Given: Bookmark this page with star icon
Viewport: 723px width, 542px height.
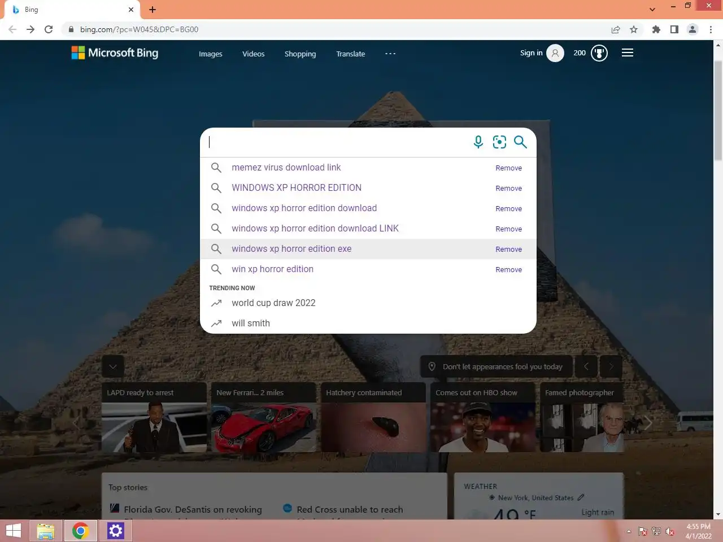Looking at the screenshot, I should pyautogui.click(x=634, y=29).
